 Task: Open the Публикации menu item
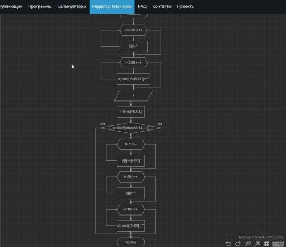[x=11, y=6]
